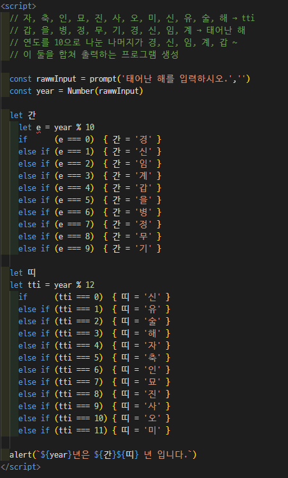Screen dimensions: 288x478
Task: Click 'rawwInput' argument inside Number()
Action: [119, 91]
